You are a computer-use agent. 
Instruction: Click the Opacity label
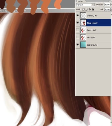pos(100,5)
